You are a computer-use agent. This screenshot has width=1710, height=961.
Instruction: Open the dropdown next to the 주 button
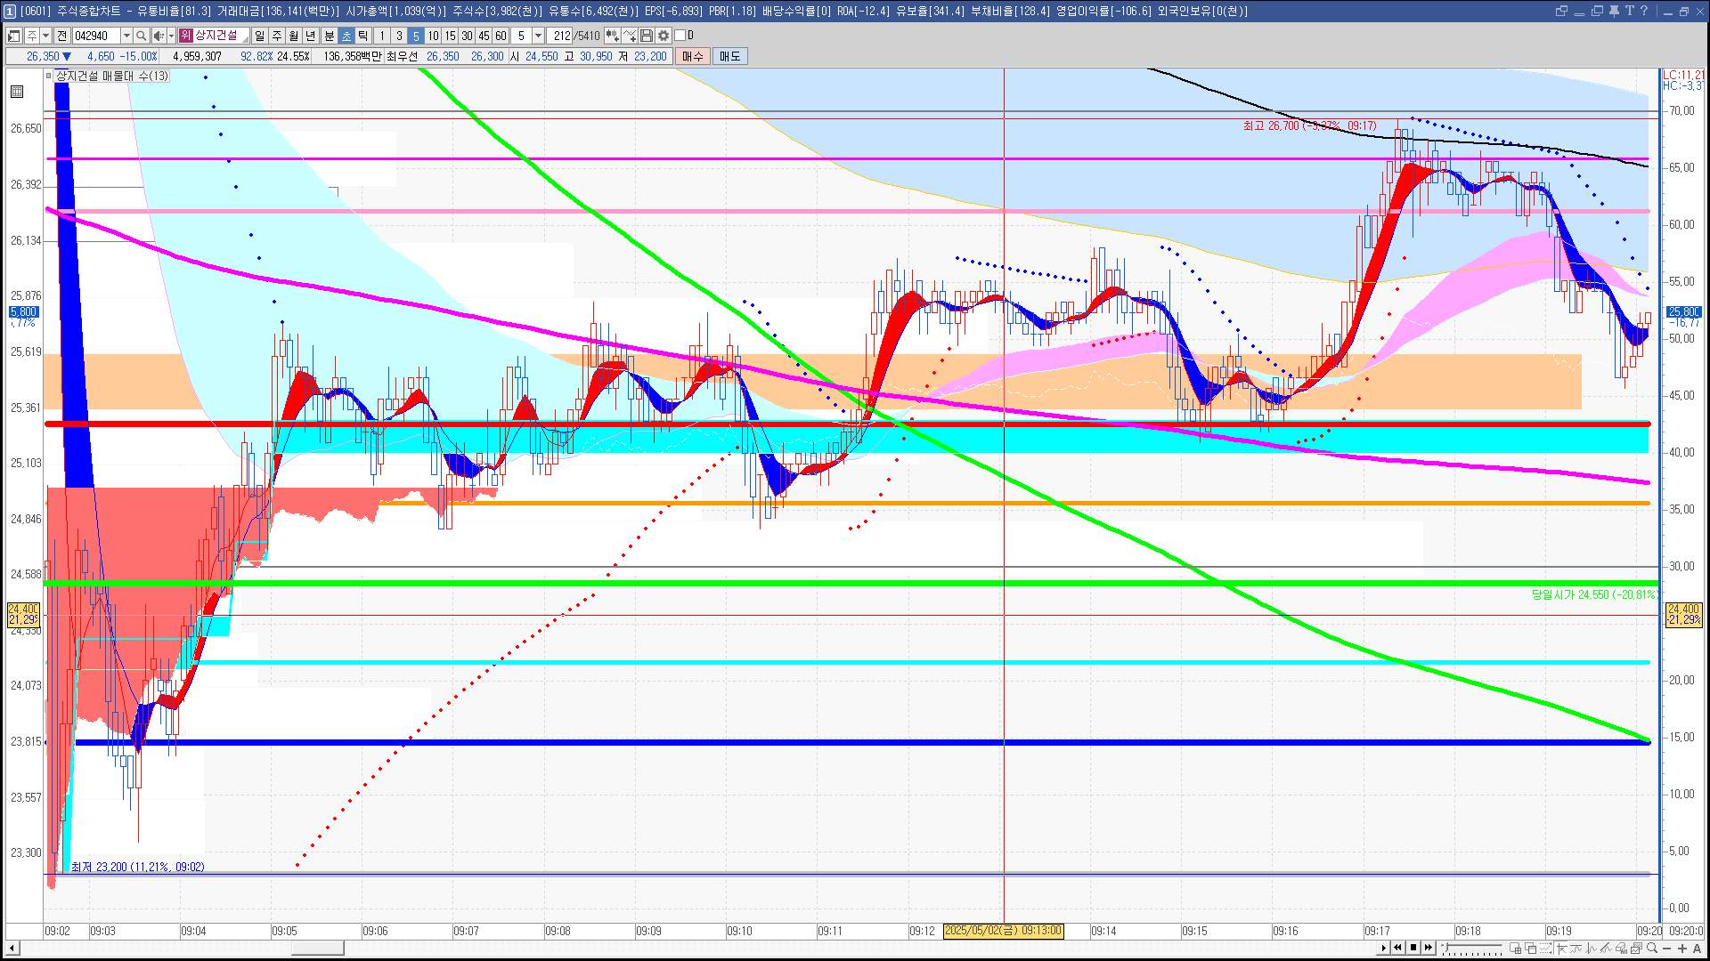(45, 36)
